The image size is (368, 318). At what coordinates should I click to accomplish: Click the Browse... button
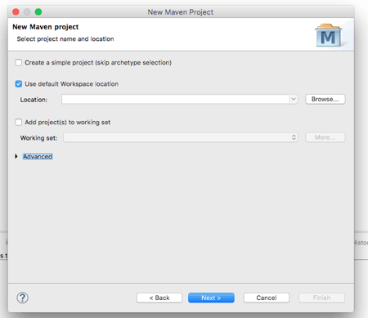[x=325, y=99]
